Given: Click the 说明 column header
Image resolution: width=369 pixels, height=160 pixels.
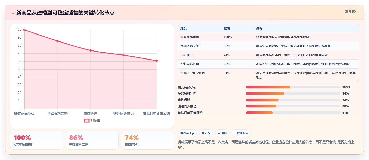Looking at the screenshot, I should (x=259, y=28).
